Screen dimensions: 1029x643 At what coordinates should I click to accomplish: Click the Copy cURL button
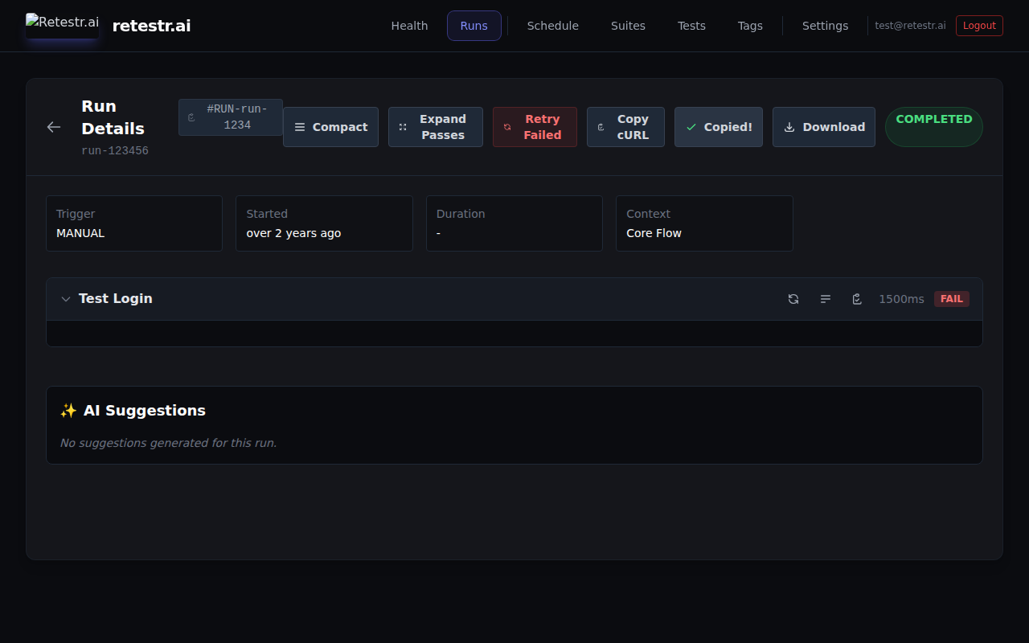click(x=625, y=127)
